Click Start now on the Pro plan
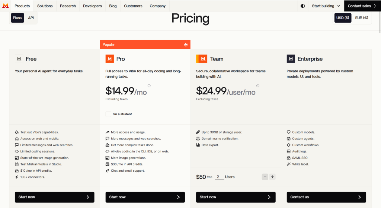The width and height of the screenshot is (381, 208). [x=145, y=197]
